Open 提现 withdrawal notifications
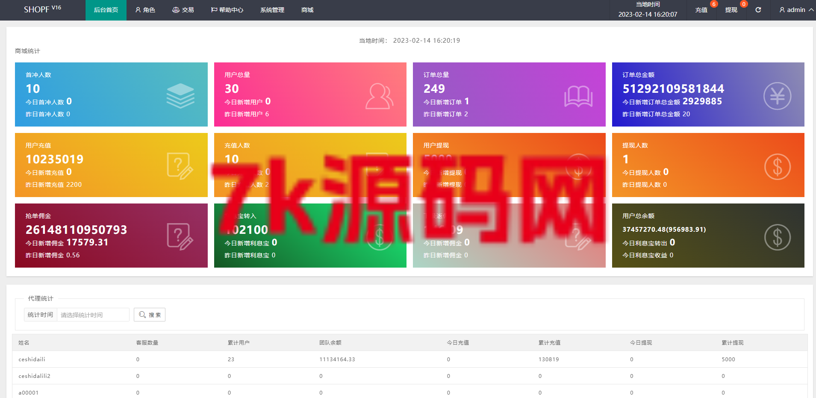 click(731, 10)
